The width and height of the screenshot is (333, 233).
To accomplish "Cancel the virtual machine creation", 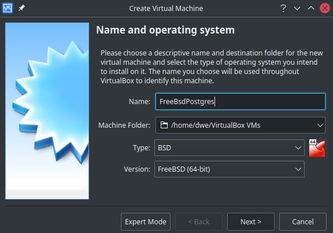I will click(x=303, y=221).
